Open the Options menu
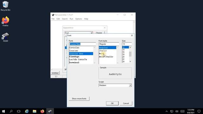 79,19
